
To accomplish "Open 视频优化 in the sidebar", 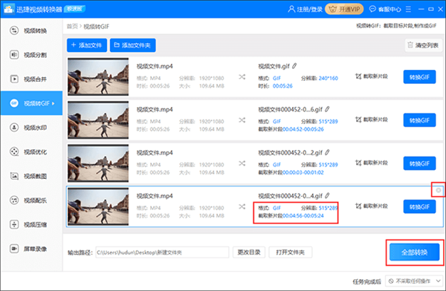I will point(31,151).
